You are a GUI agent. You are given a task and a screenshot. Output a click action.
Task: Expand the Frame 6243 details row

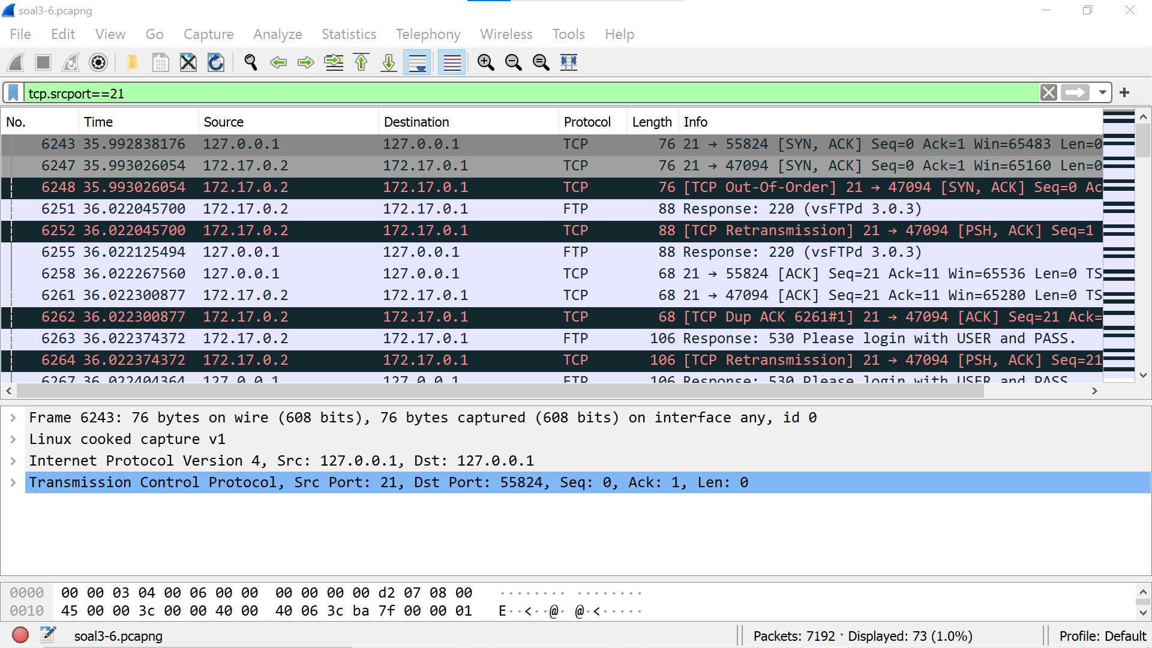[13, 418]
